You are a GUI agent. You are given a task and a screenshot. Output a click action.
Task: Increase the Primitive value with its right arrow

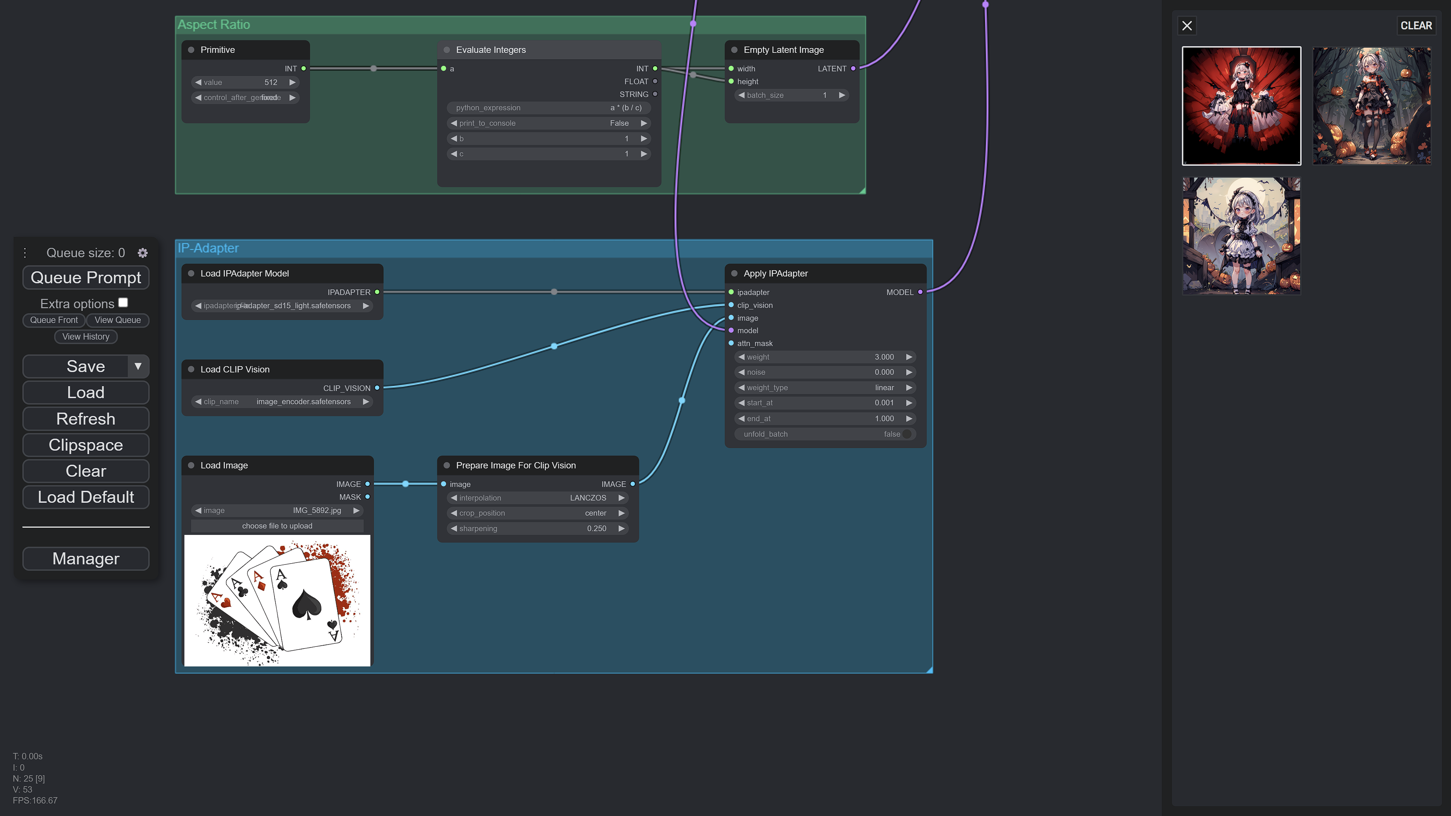click(292, 82)
